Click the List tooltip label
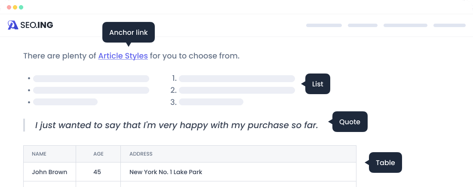The image size is (473, 187). 318,84
